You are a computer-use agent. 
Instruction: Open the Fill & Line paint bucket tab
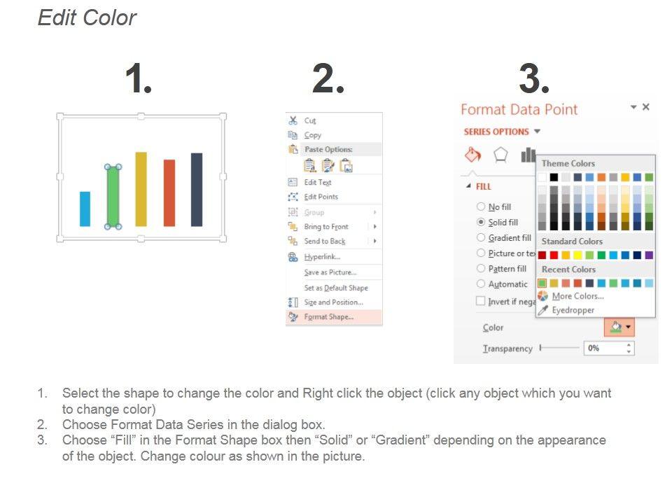coord(473,155)
